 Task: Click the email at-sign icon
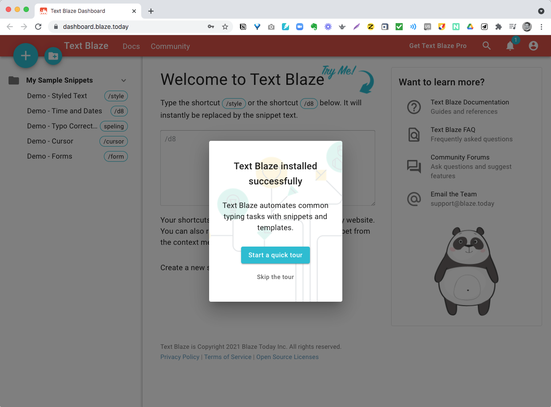[414, 199]
